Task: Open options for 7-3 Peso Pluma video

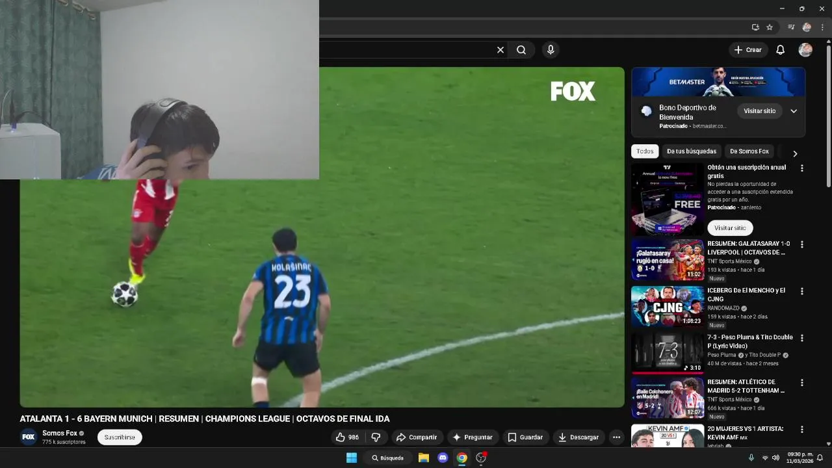Action: 801,338
